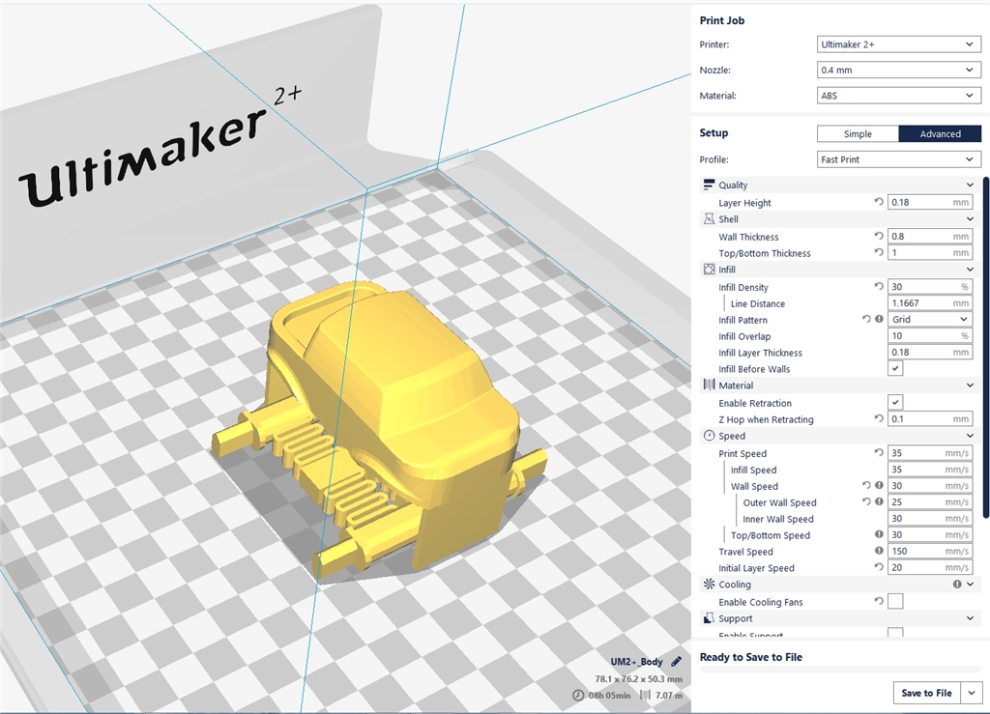Click the Support section icon
Screen dimensions: 990x714
[x=708, y=618]
